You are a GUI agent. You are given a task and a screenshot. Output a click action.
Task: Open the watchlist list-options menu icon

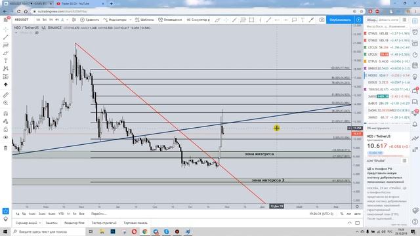[x=404, y=20]
